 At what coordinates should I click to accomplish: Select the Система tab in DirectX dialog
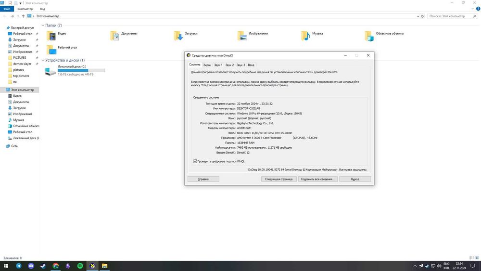coord(194,65)
